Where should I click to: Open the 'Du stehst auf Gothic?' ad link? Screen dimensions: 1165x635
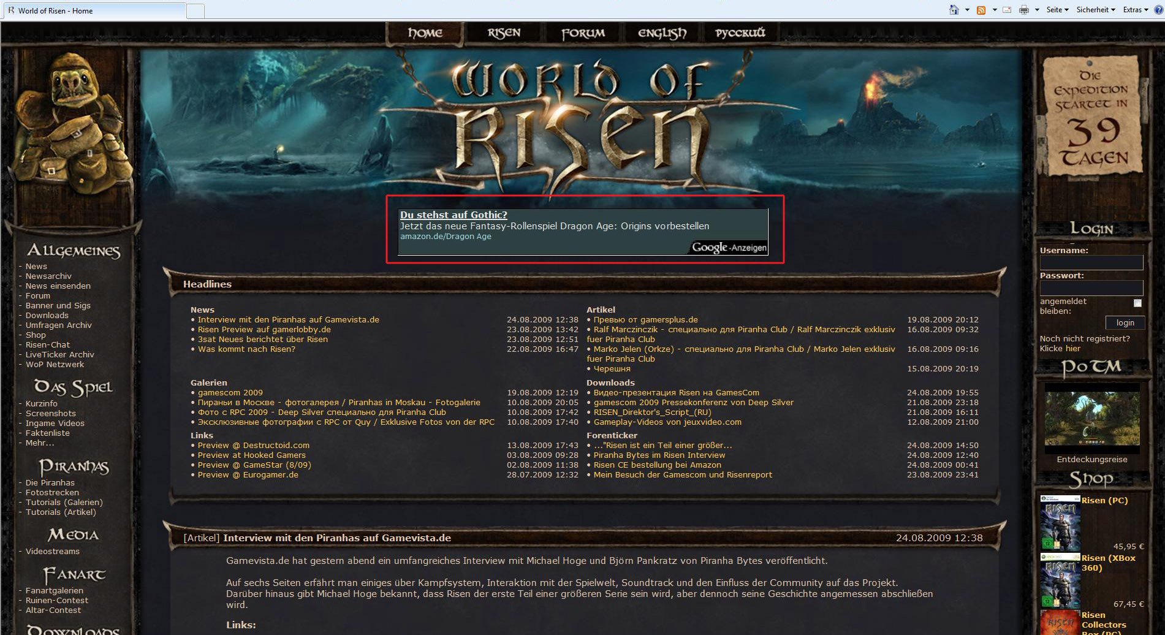tap(453, 215)
